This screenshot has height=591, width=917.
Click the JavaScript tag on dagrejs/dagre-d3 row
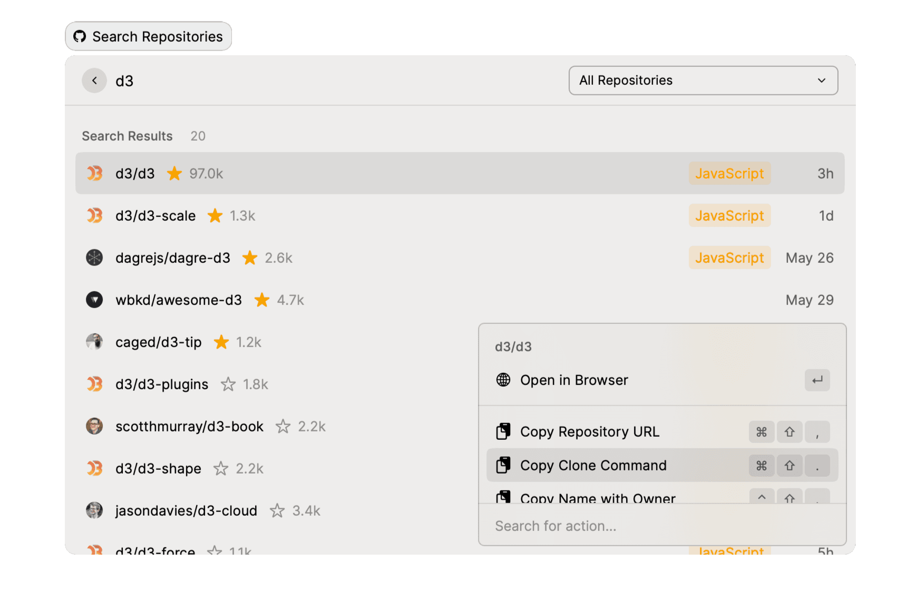(x=729, y=258)
